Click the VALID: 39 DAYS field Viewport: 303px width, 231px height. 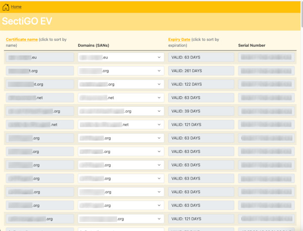click(201, 111)
